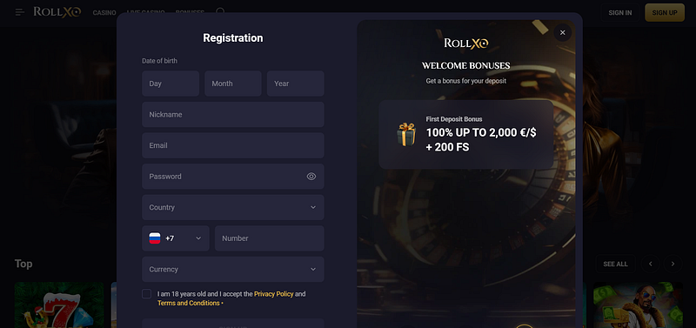The height and width of the screenshot is (328, 696).
Task: Close the registration dialog with X
Action: click(562, 32)
